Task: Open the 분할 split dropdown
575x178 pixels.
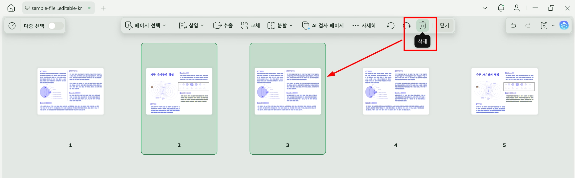Action: point(280,26)
